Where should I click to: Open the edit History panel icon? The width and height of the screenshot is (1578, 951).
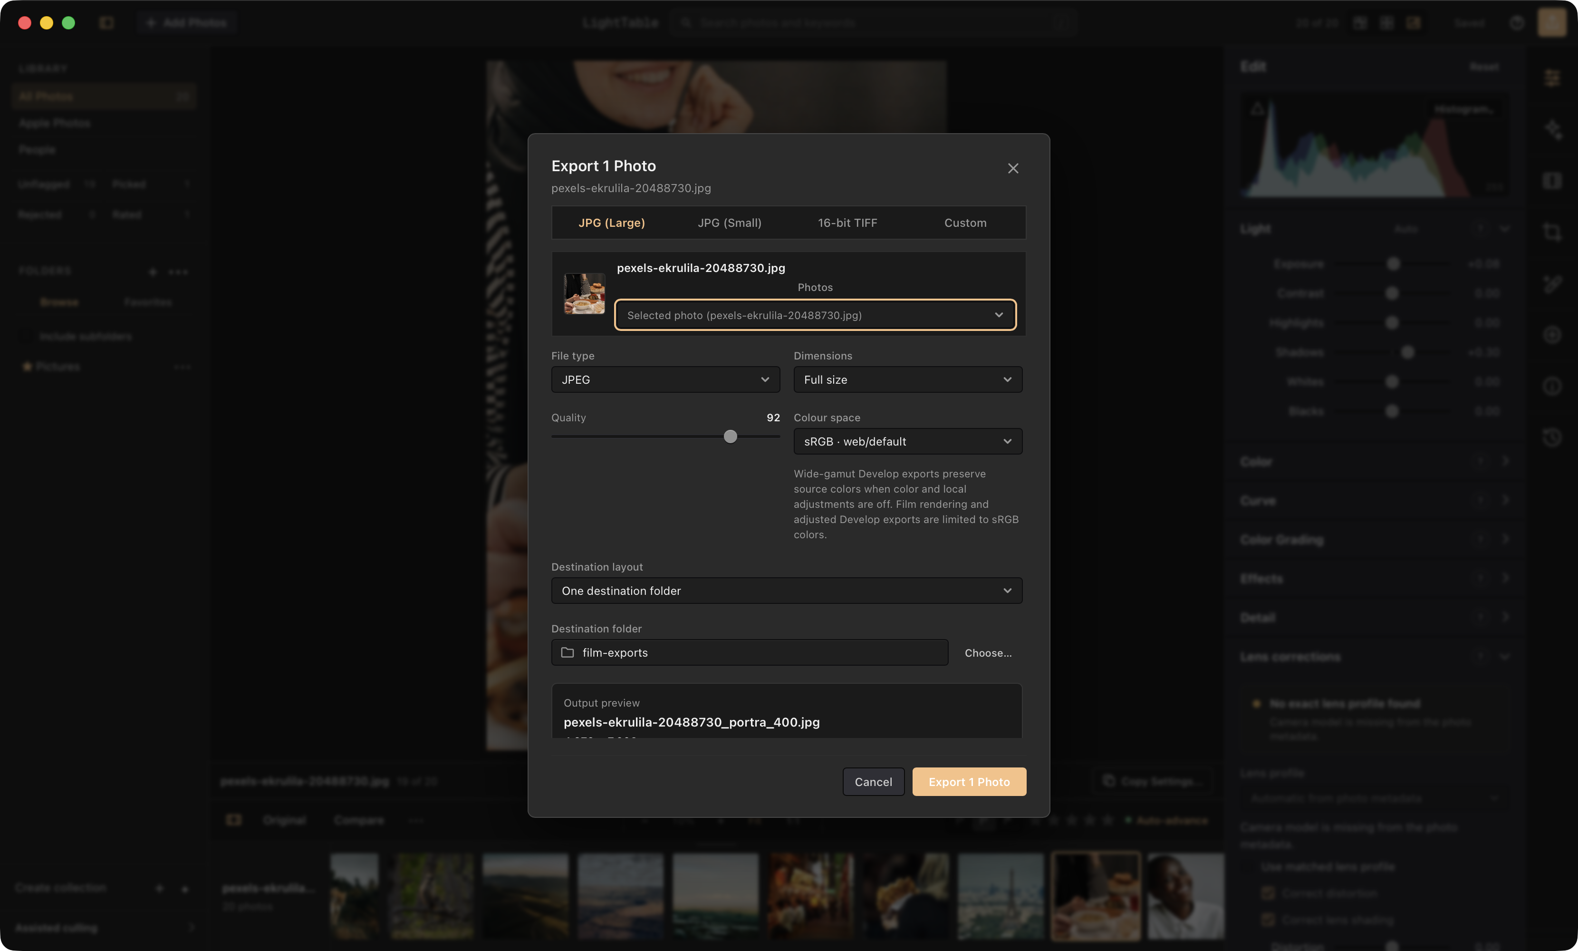point(1552,437)
